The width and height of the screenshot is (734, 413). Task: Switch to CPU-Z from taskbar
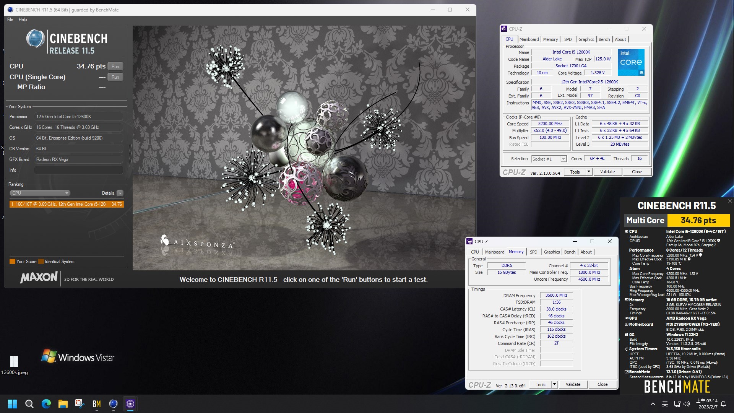tap(130, 404)
